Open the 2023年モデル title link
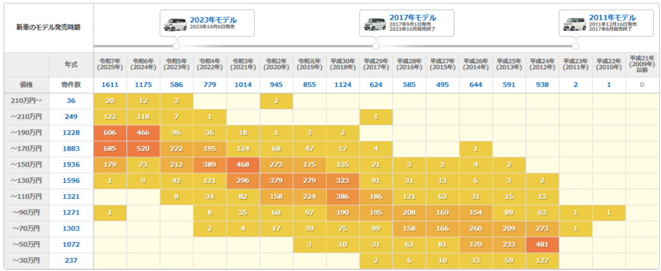This screenshot has height=271, width=661. click(213, 19)
